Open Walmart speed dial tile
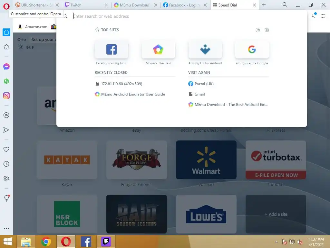The height and width of the screenshot is (248, 330). click(206, 160)
